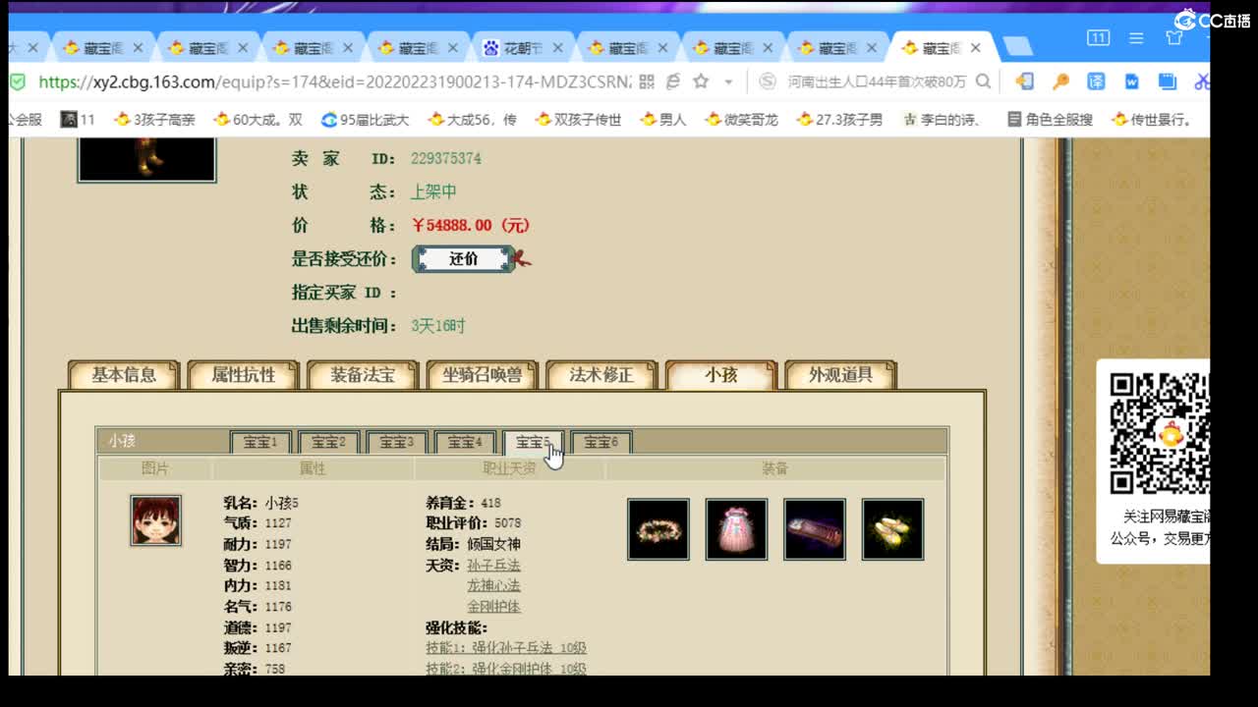The width and height of the screenshot is (1258, 707).
Task: Open the 95届比武大 bookmark
Action: pyautogui.click(x=365, y=120)
